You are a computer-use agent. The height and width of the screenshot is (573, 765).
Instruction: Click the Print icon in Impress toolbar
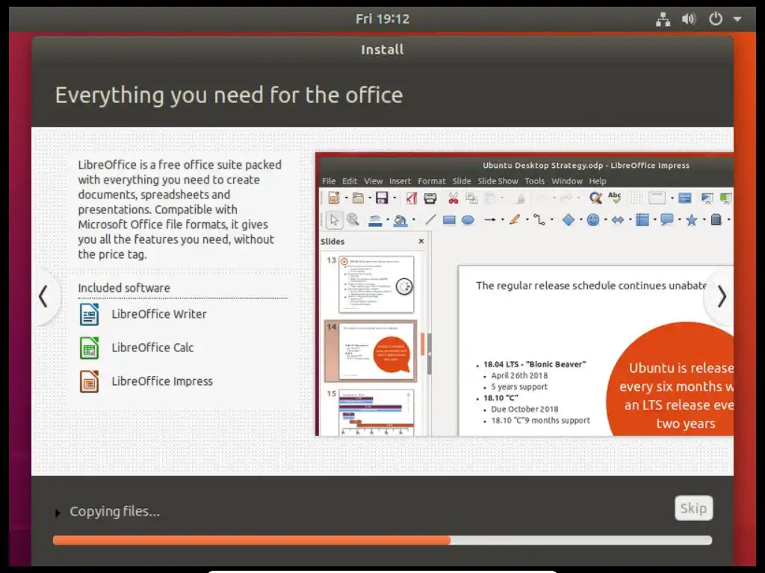point(430,198)
